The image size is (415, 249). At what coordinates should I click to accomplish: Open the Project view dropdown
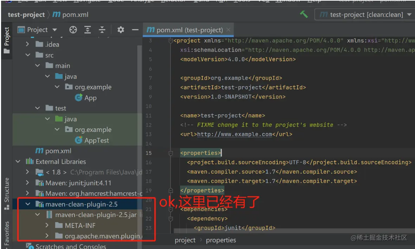tap(55, 30)
